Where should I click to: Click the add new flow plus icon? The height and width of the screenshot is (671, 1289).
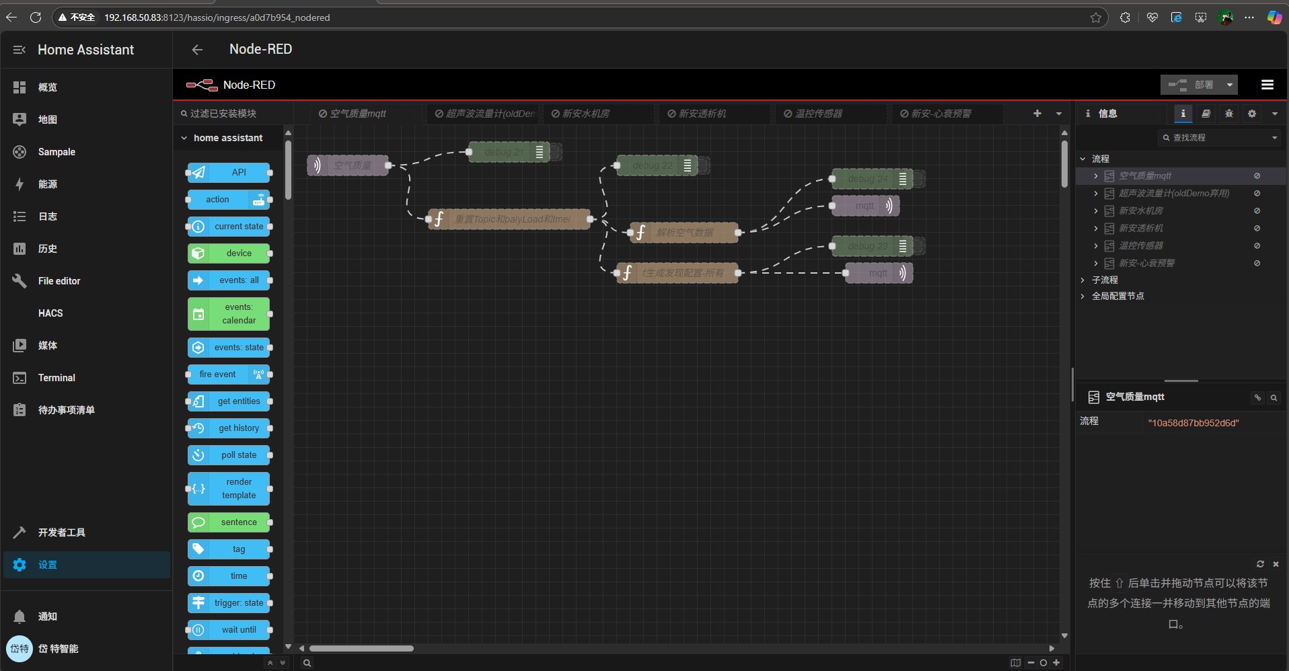coord(1037,114)
